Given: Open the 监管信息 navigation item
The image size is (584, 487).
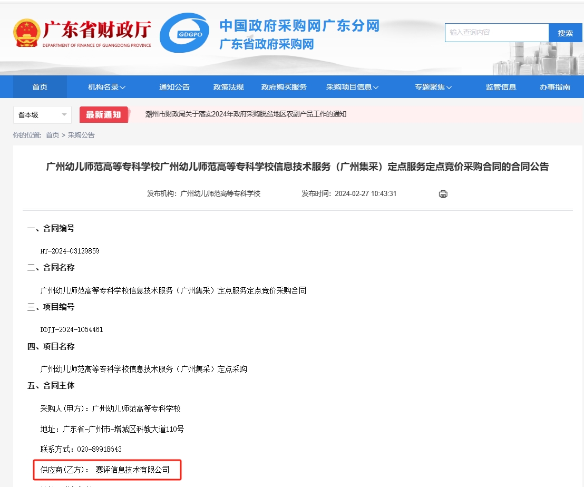Looking at the screenshot, I should coord(501,87).
